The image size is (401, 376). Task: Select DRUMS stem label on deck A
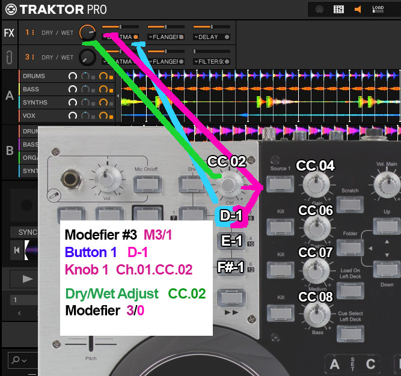[x=34, y=76]
